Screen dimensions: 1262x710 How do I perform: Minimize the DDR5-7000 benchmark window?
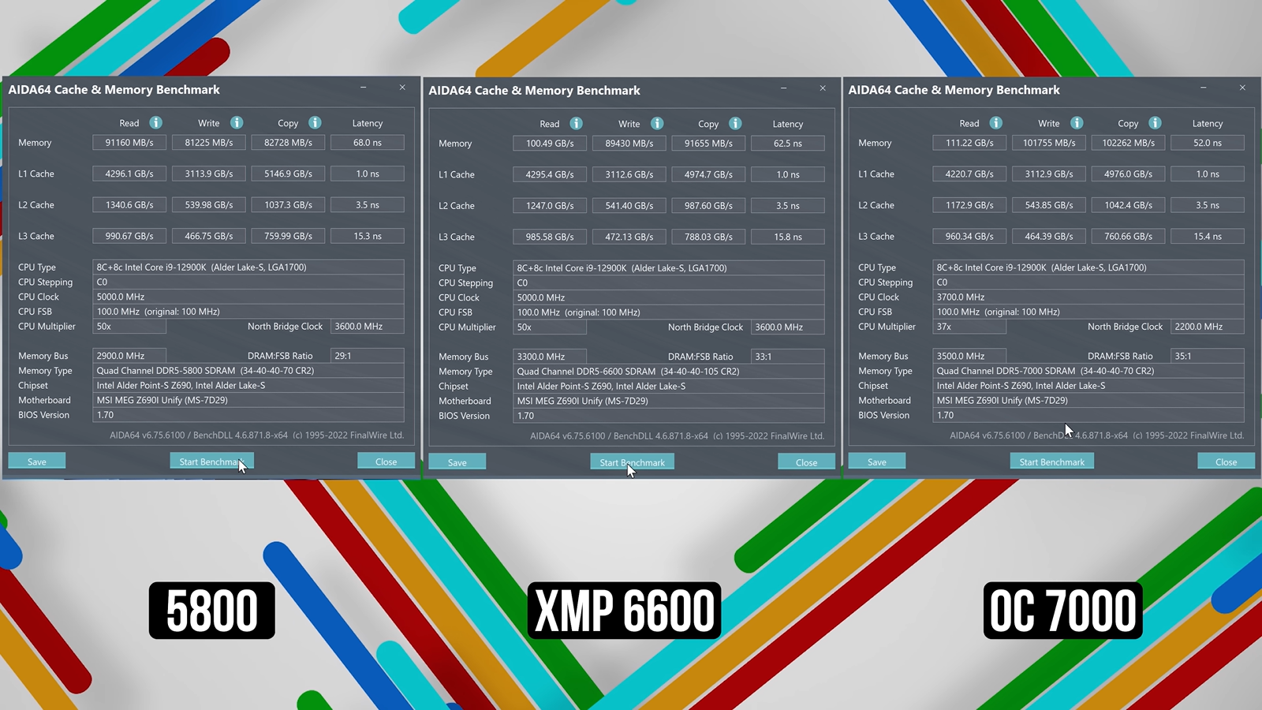(x=1203, y=88)
